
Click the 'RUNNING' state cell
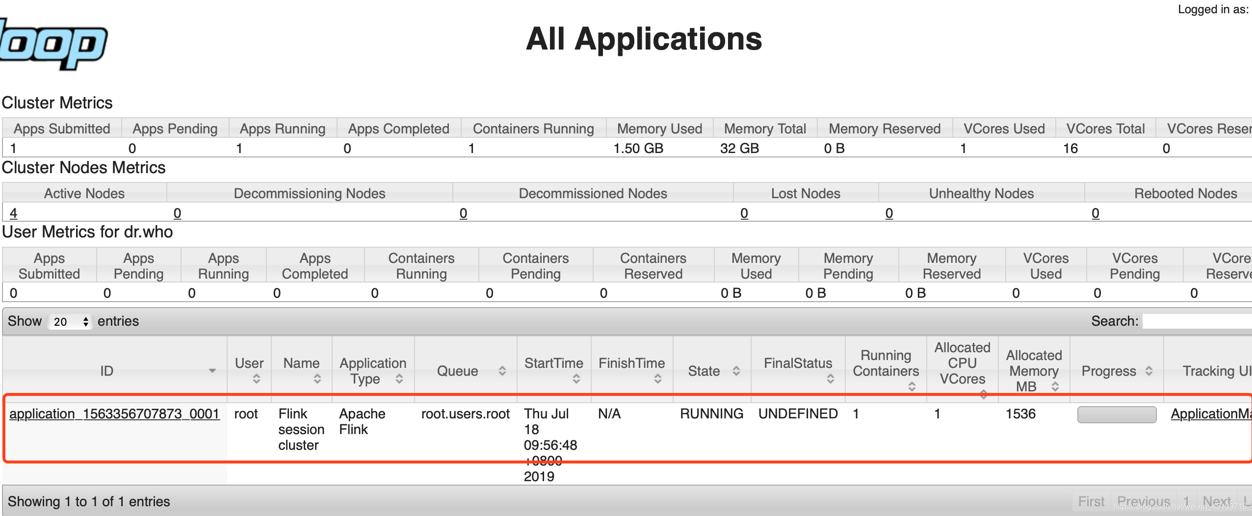[x=712, y=414]
